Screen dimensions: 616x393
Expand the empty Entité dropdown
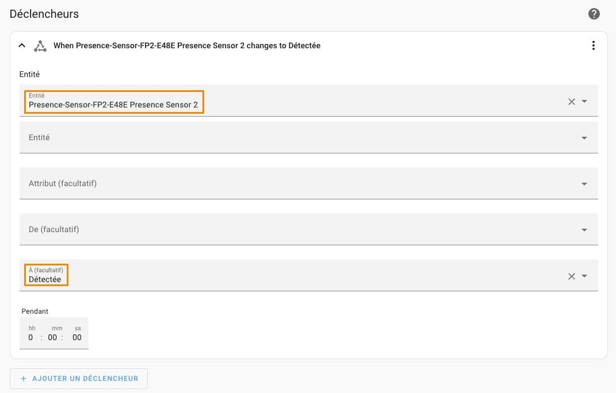coord(584,138)
